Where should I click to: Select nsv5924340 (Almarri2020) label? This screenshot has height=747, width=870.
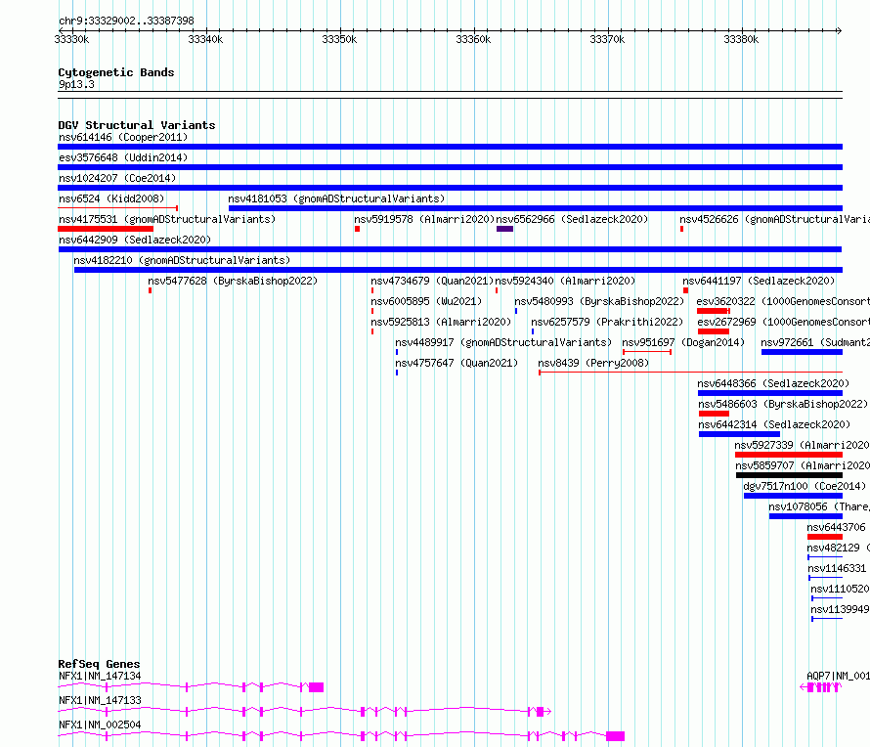pos(565,281)
